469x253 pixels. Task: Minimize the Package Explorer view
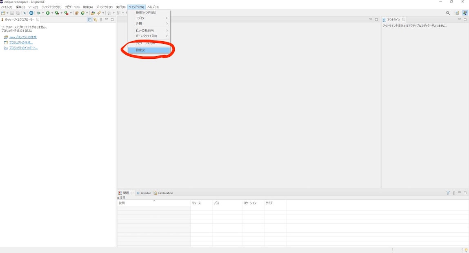107,20
